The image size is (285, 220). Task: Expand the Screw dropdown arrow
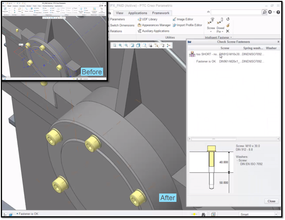(211, 32)
